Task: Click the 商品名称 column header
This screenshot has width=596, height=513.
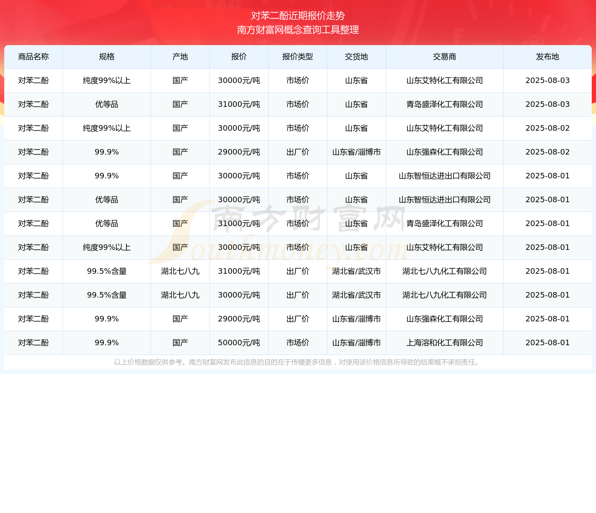Action: point(34,57)
